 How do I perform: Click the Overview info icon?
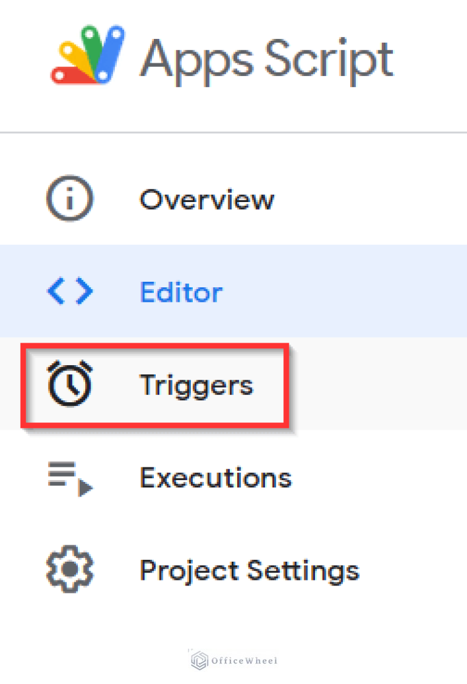[x=69, y=199]
